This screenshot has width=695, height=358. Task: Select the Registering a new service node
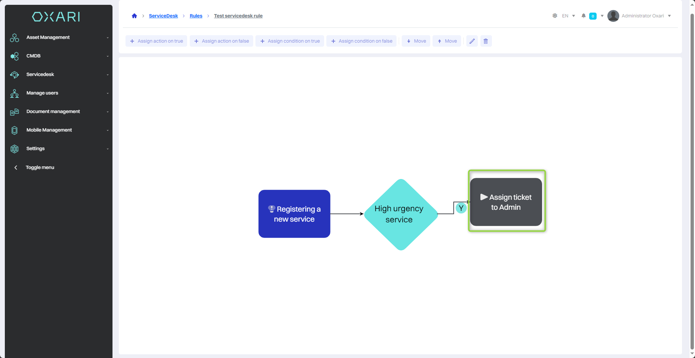[294, 214]
